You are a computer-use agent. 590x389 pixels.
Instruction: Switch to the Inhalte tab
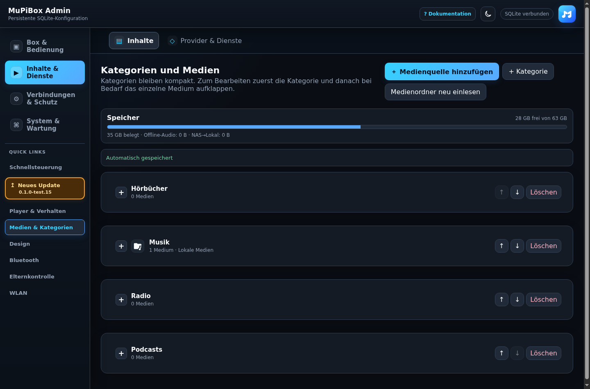click(x=134, y=41)
